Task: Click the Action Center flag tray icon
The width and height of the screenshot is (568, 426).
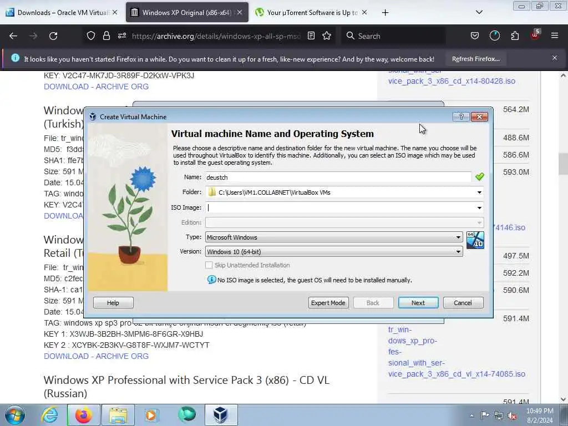Action: (485, 415)
